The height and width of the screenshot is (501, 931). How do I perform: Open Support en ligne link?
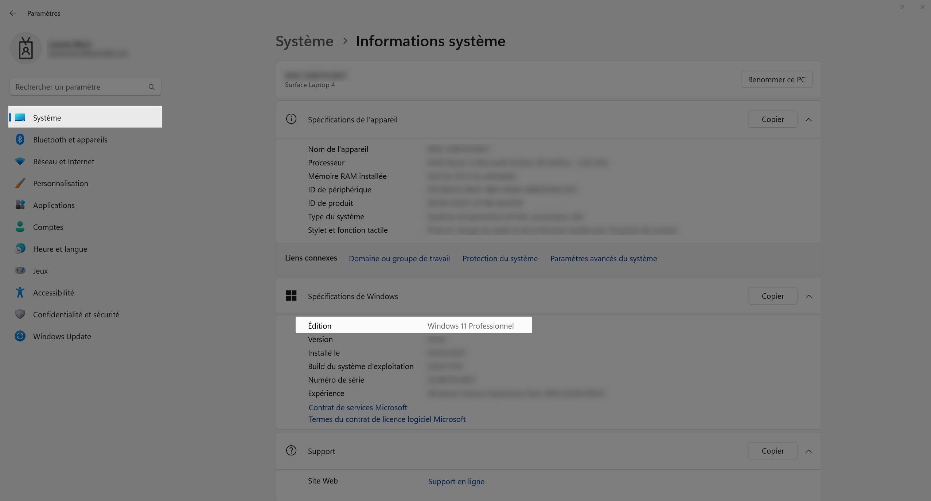click(456, 481)
